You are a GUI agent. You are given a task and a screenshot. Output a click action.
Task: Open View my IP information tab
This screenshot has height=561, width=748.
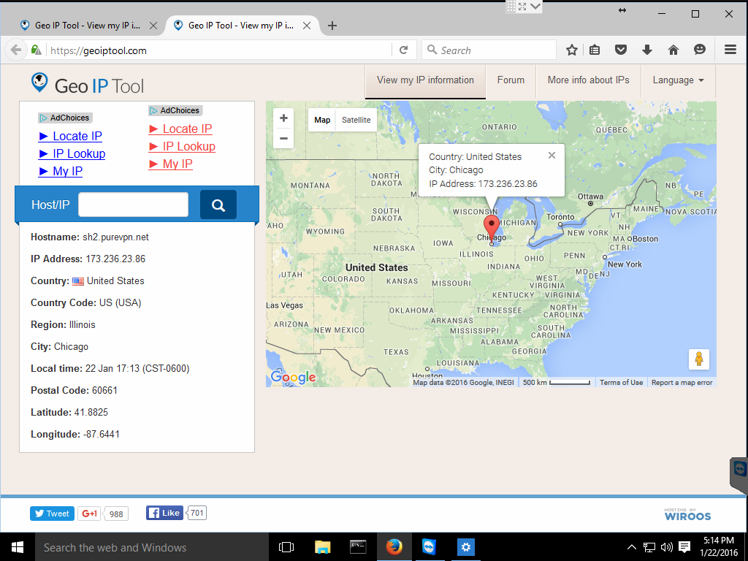coord(425,80)
